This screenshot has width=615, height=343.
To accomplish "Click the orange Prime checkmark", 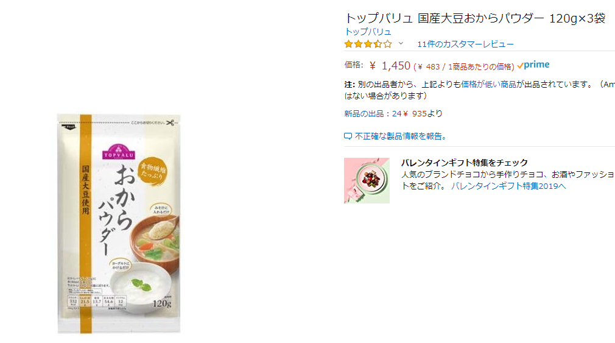I will point(520,66).
